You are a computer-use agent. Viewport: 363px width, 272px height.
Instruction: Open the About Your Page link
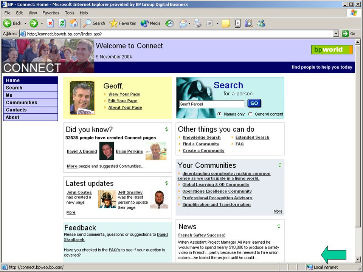[x=125, y=108]
